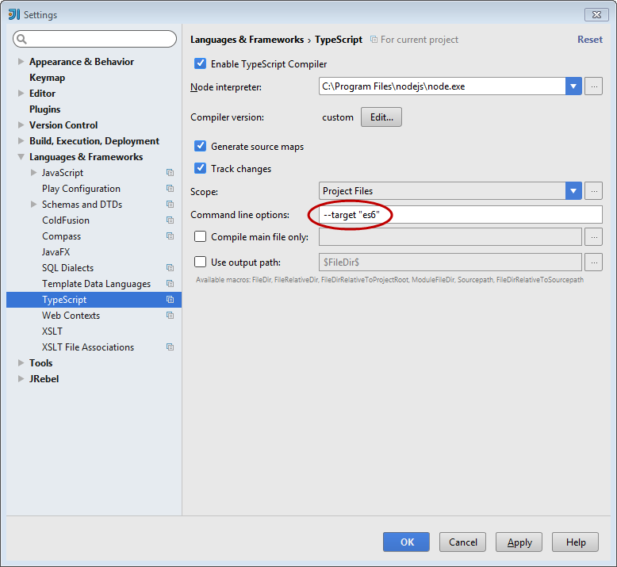Expand Schemas and DTDs subnode

point(33,205)
